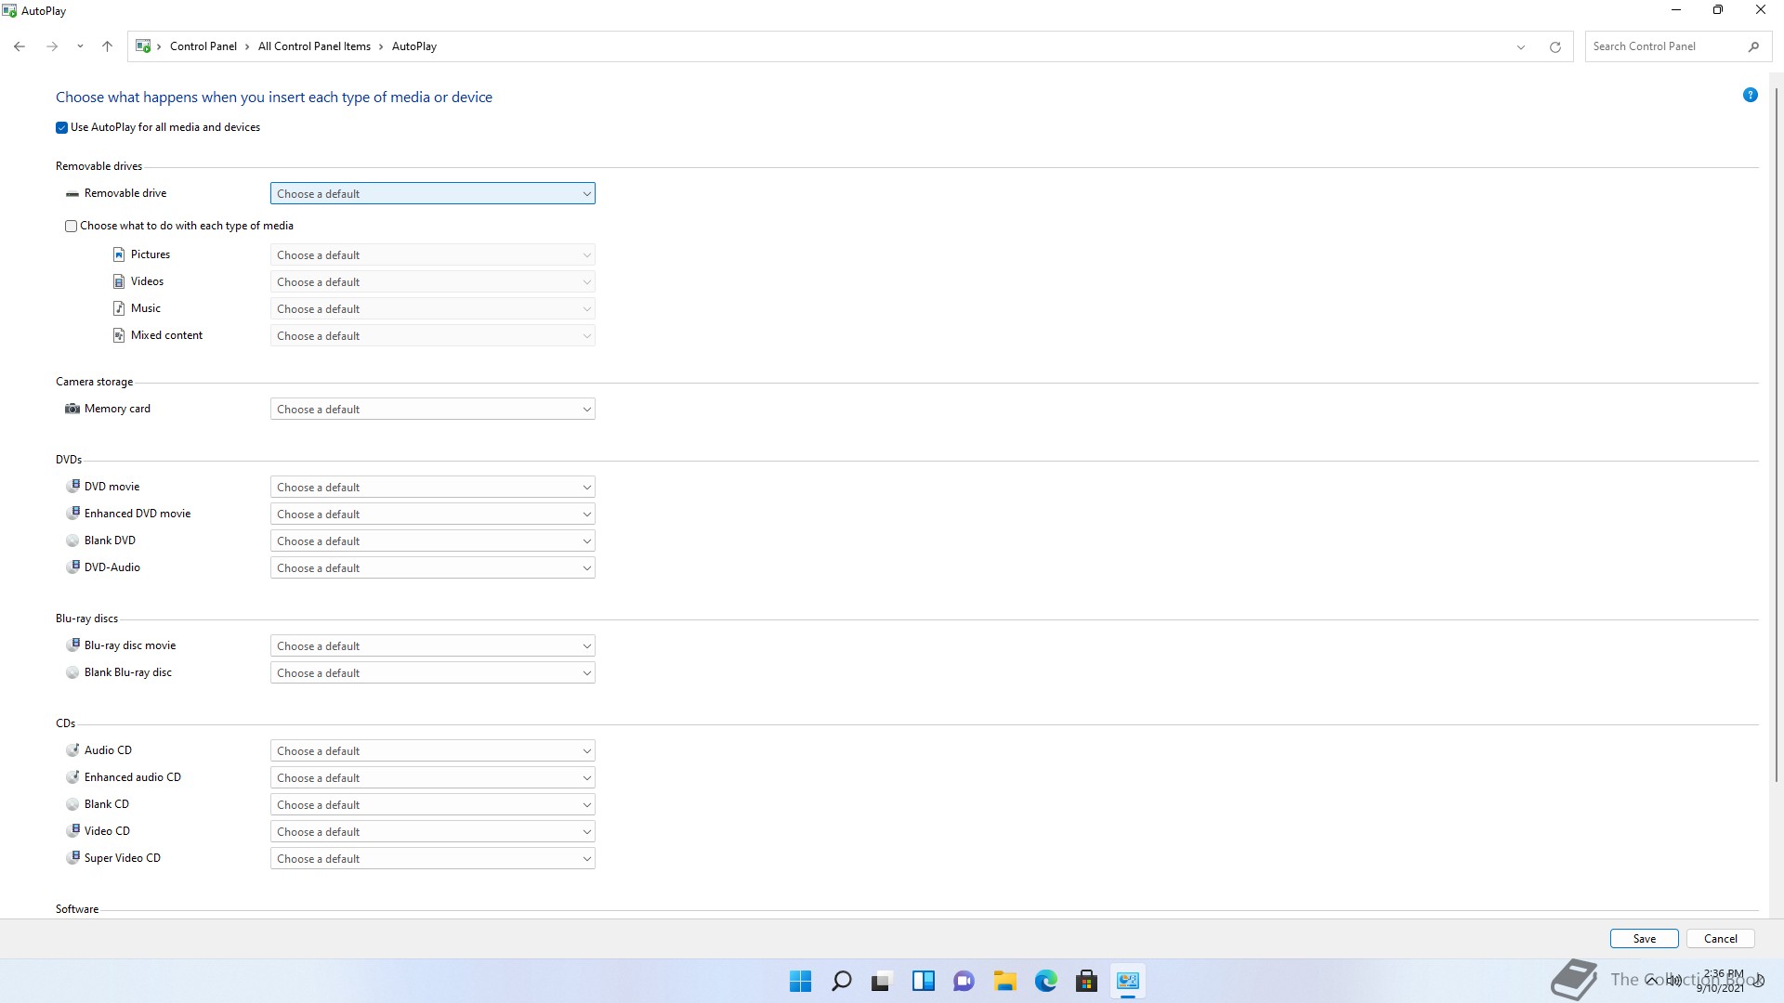Refresh the Control Panel address bar
Screen dimensions: 1784x1003
click(1554, 46)
